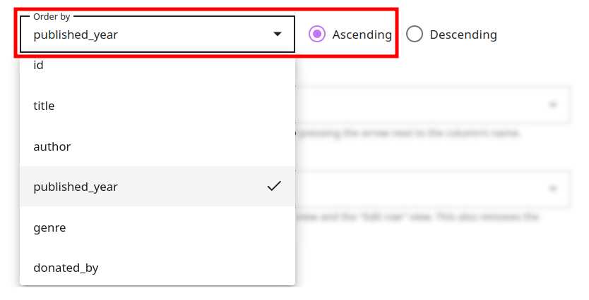The width and height of the screenshot is (589, 300).
Task: Click the checkmark beside published_year
Action: point(274,187)
